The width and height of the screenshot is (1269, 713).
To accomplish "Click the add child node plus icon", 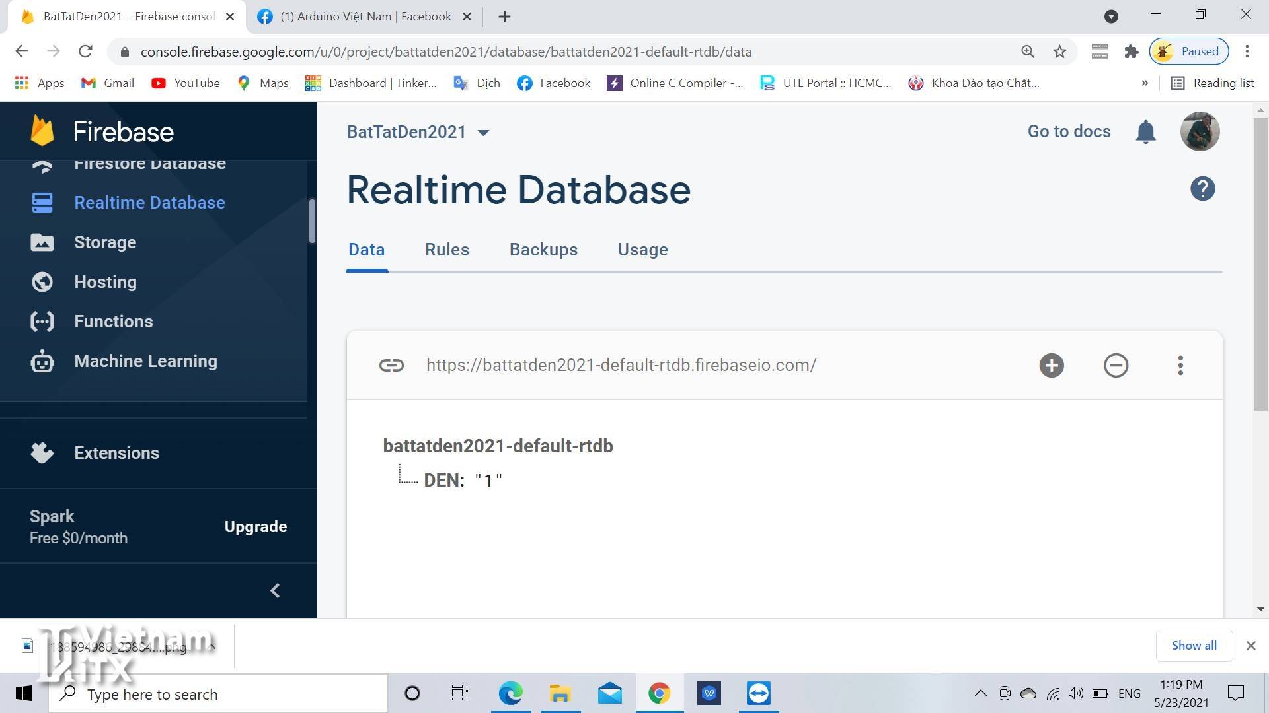I will click(x=1051, y=365).
